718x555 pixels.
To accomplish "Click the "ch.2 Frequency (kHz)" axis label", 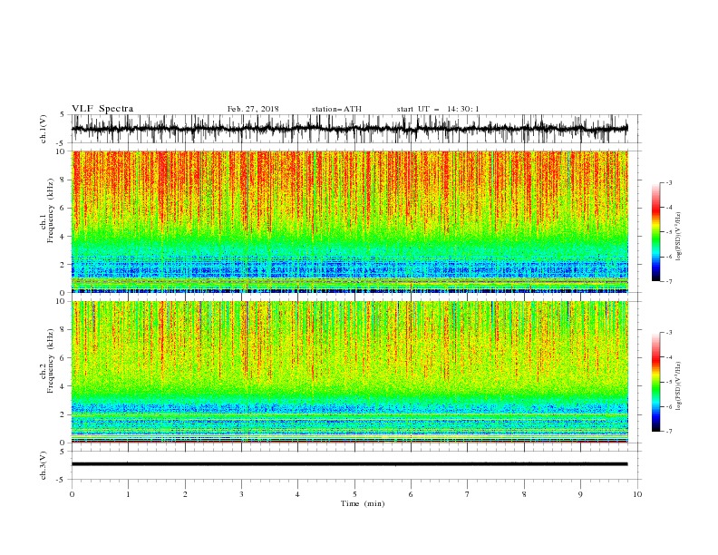I will tap(47, 361).
